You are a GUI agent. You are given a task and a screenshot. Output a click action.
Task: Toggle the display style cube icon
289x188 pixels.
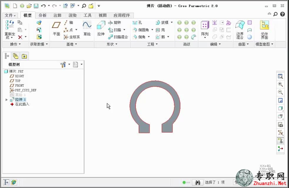click(280, 108)
